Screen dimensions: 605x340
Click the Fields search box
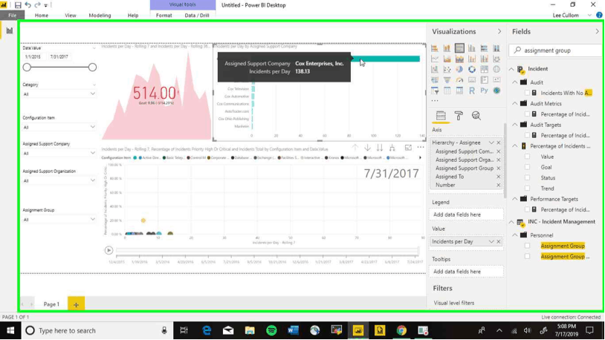555,50
